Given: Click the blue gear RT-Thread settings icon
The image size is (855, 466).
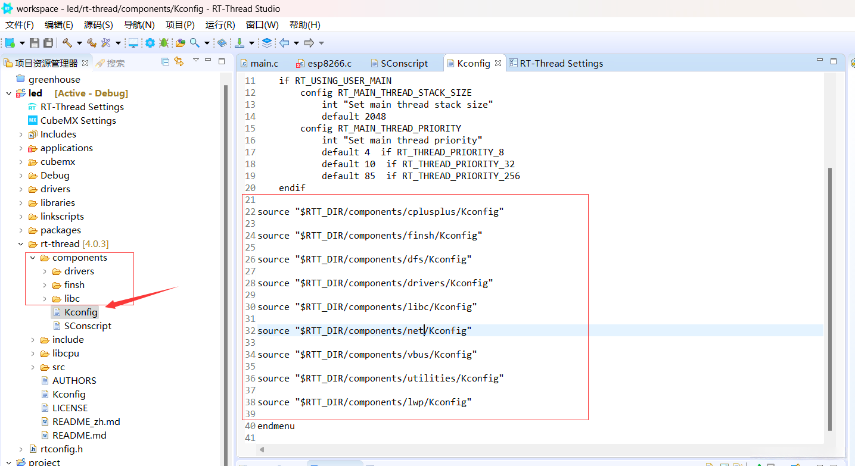Looking at the screenshot, I should pos(150,43).
